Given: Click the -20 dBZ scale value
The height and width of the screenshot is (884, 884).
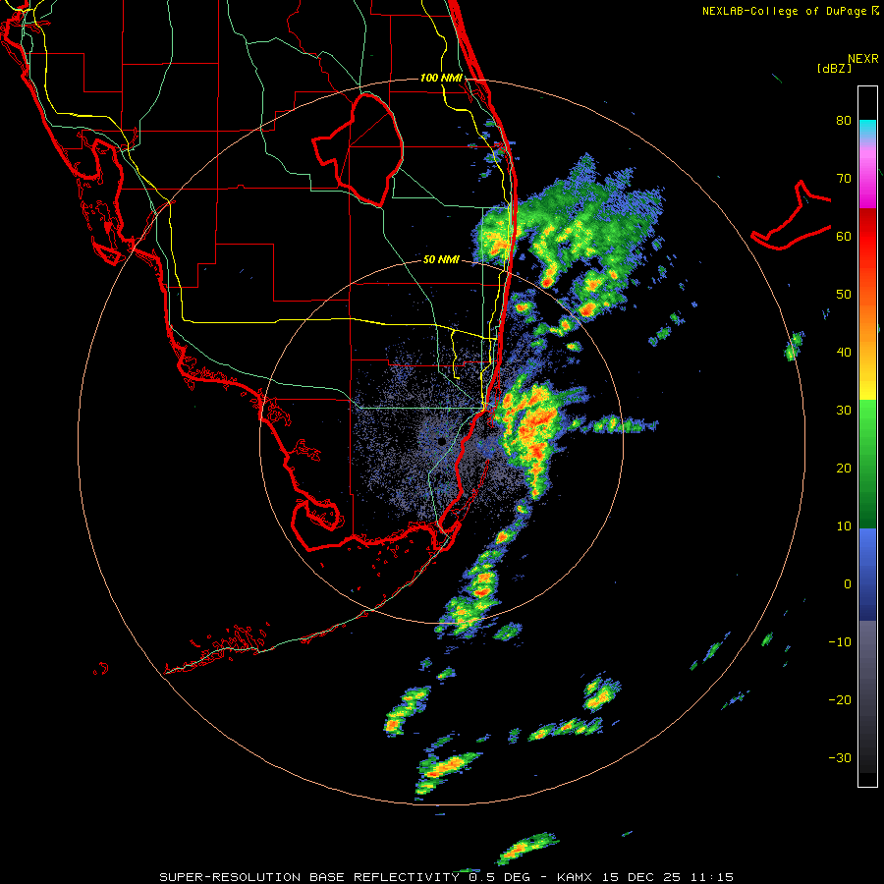Looking at the screenshot, I should 840,700.
